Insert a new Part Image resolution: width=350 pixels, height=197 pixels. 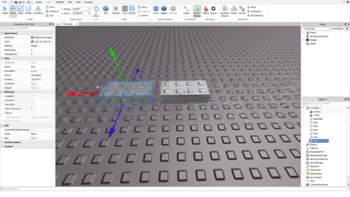point(106,10)
